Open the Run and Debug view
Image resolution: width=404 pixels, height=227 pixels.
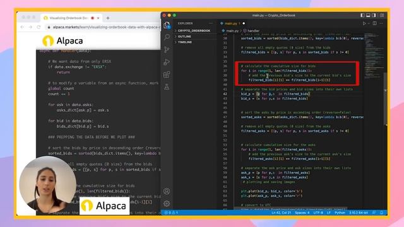point(167,62)
